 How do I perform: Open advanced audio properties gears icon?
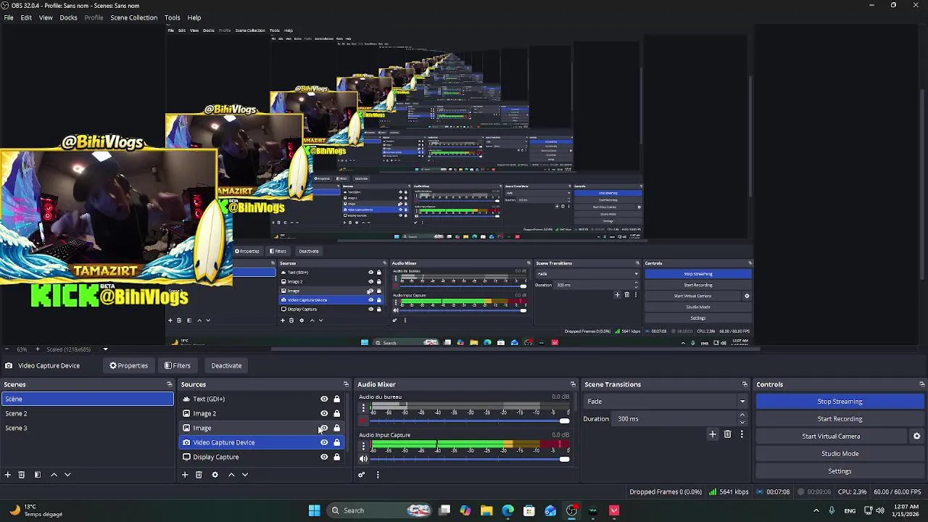(362, 475)
